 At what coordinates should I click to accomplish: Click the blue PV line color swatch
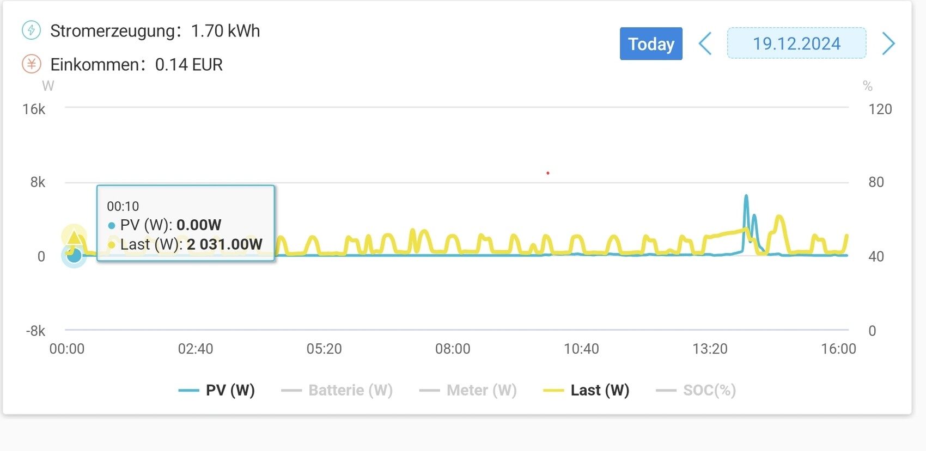click(x=188, y=390)
